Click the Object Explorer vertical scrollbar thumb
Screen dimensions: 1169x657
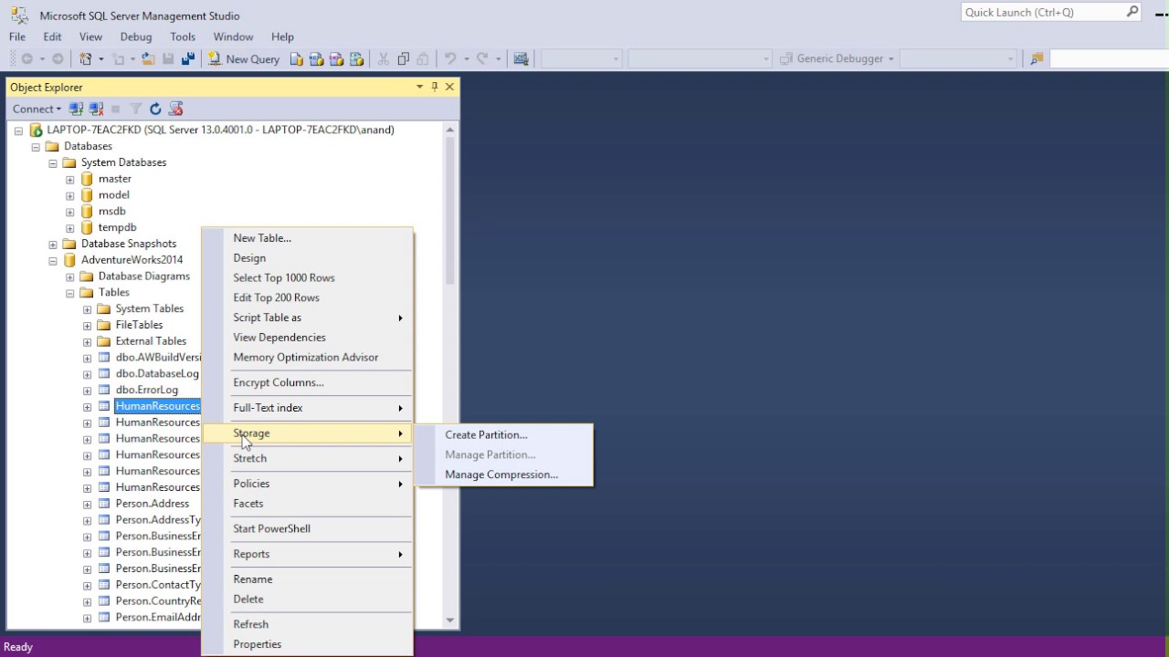[449, 210]
